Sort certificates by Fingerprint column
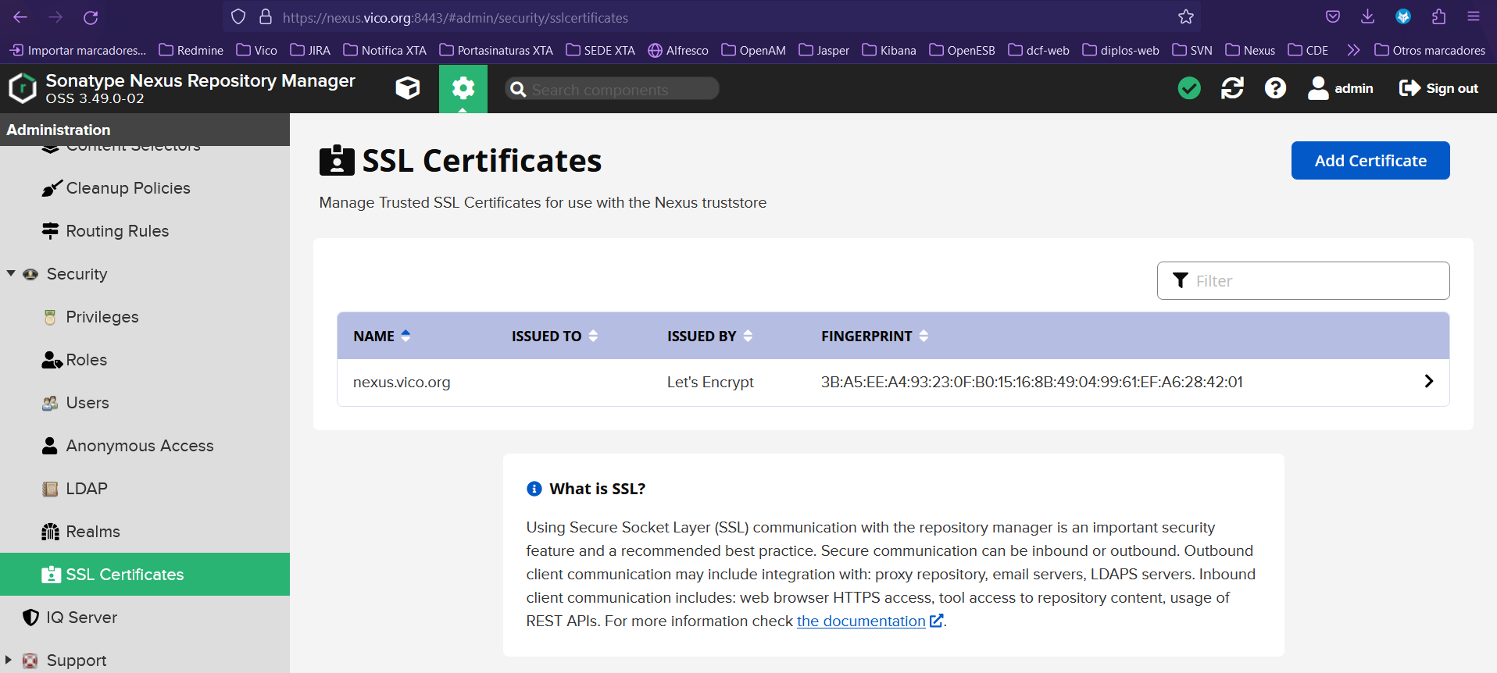Image resolution: width=1497 pixels, height=673 pixels. tap(875, 336)
